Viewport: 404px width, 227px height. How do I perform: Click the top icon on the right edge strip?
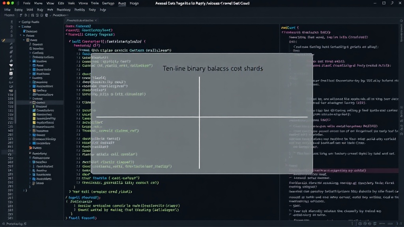point(401,21)
